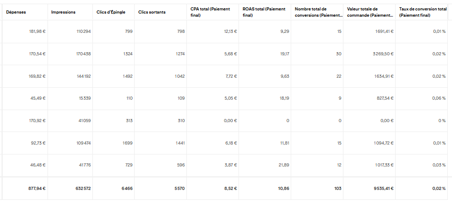Select CPA total (Paiement final) header
Screen dimensions: 452x203
(x=210, y=12)
